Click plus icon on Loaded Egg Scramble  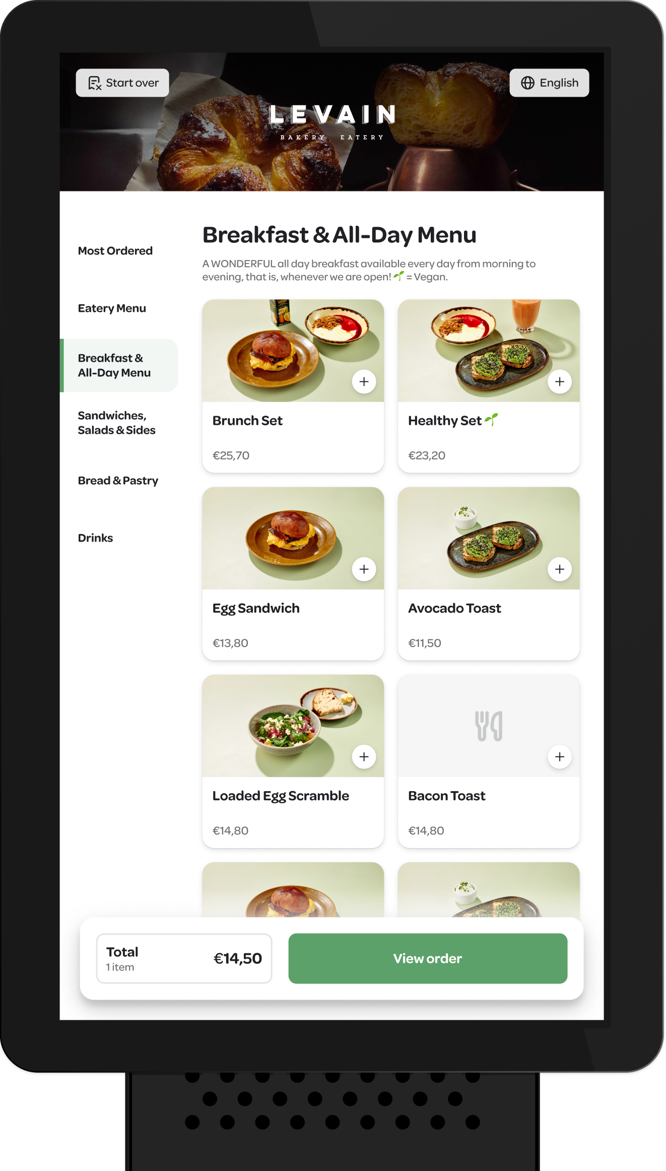[364, 756]
